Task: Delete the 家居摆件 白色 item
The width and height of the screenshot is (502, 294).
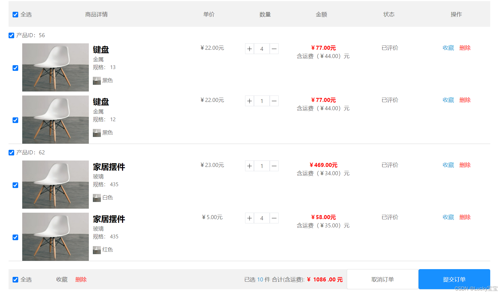Action: pyautogui.click(x=465, y=165)
